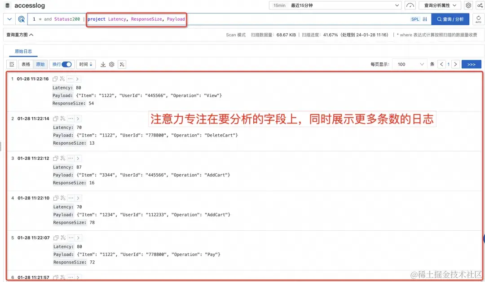This screenshot has height=282, width=485.
Task: Download the log query results
Action: click(x=103, y=64)
